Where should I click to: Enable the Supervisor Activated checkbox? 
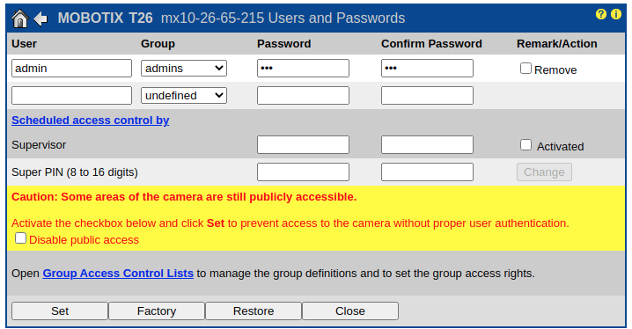point(525,145)
